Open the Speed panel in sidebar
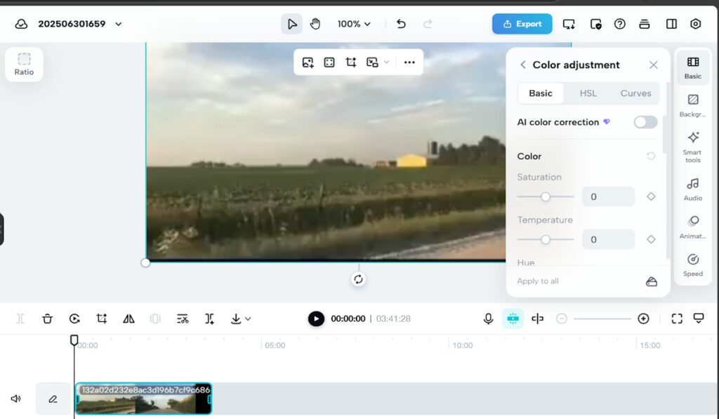The image size is (719, 419). pyautogui.click(x=692, y=265)
